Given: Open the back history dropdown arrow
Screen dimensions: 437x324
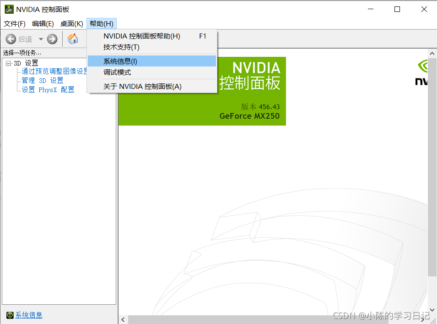Looking at the screenshot, I should point(41,39).
